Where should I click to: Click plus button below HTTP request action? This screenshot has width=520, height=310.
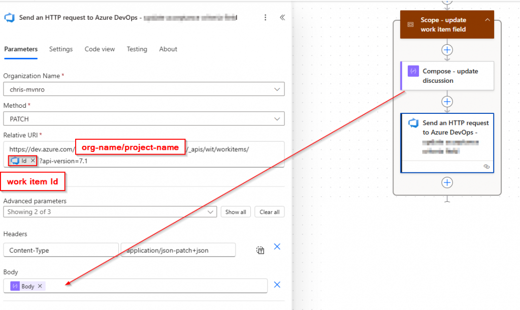coord(447,182)
